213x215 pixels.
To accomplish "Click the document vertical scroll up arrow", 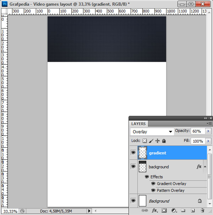I will (x=209, y=12).
